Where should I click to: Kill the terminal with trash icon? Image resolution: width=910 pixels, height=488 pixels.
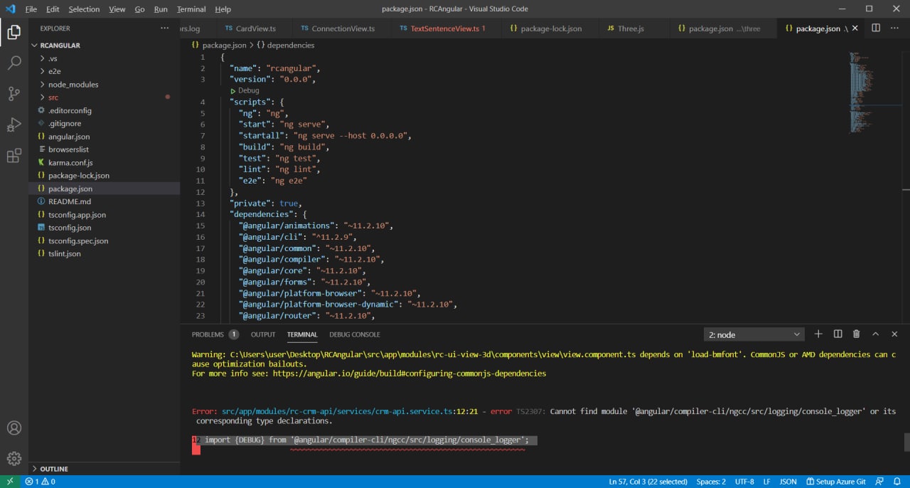tap(857, 334)
